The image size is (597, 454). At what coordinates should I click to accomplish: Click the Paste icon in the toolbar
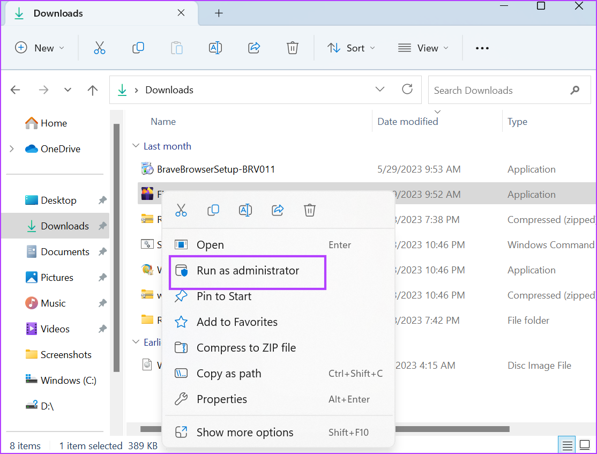[177, 48]
